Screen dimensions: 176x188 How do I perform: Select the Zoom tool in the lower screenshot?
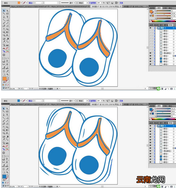pyautogui.click(x=7, y=172)
